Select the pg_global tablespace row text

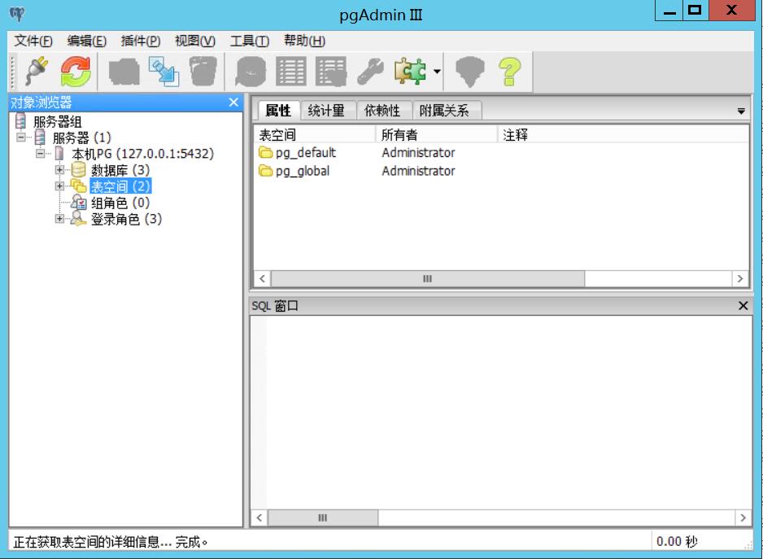(x=303, y=171)
